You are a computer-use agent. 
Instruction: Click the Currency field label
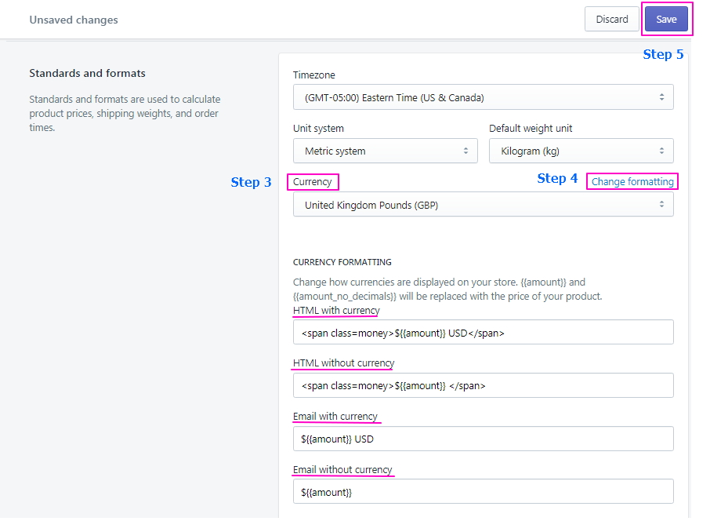[x=313, y=182]
